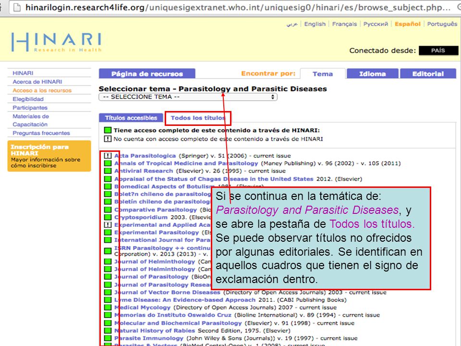Open HINARI sidebar link
This screenshot has height=346, width=461.
pyautogui.click(x=23, y=73)
